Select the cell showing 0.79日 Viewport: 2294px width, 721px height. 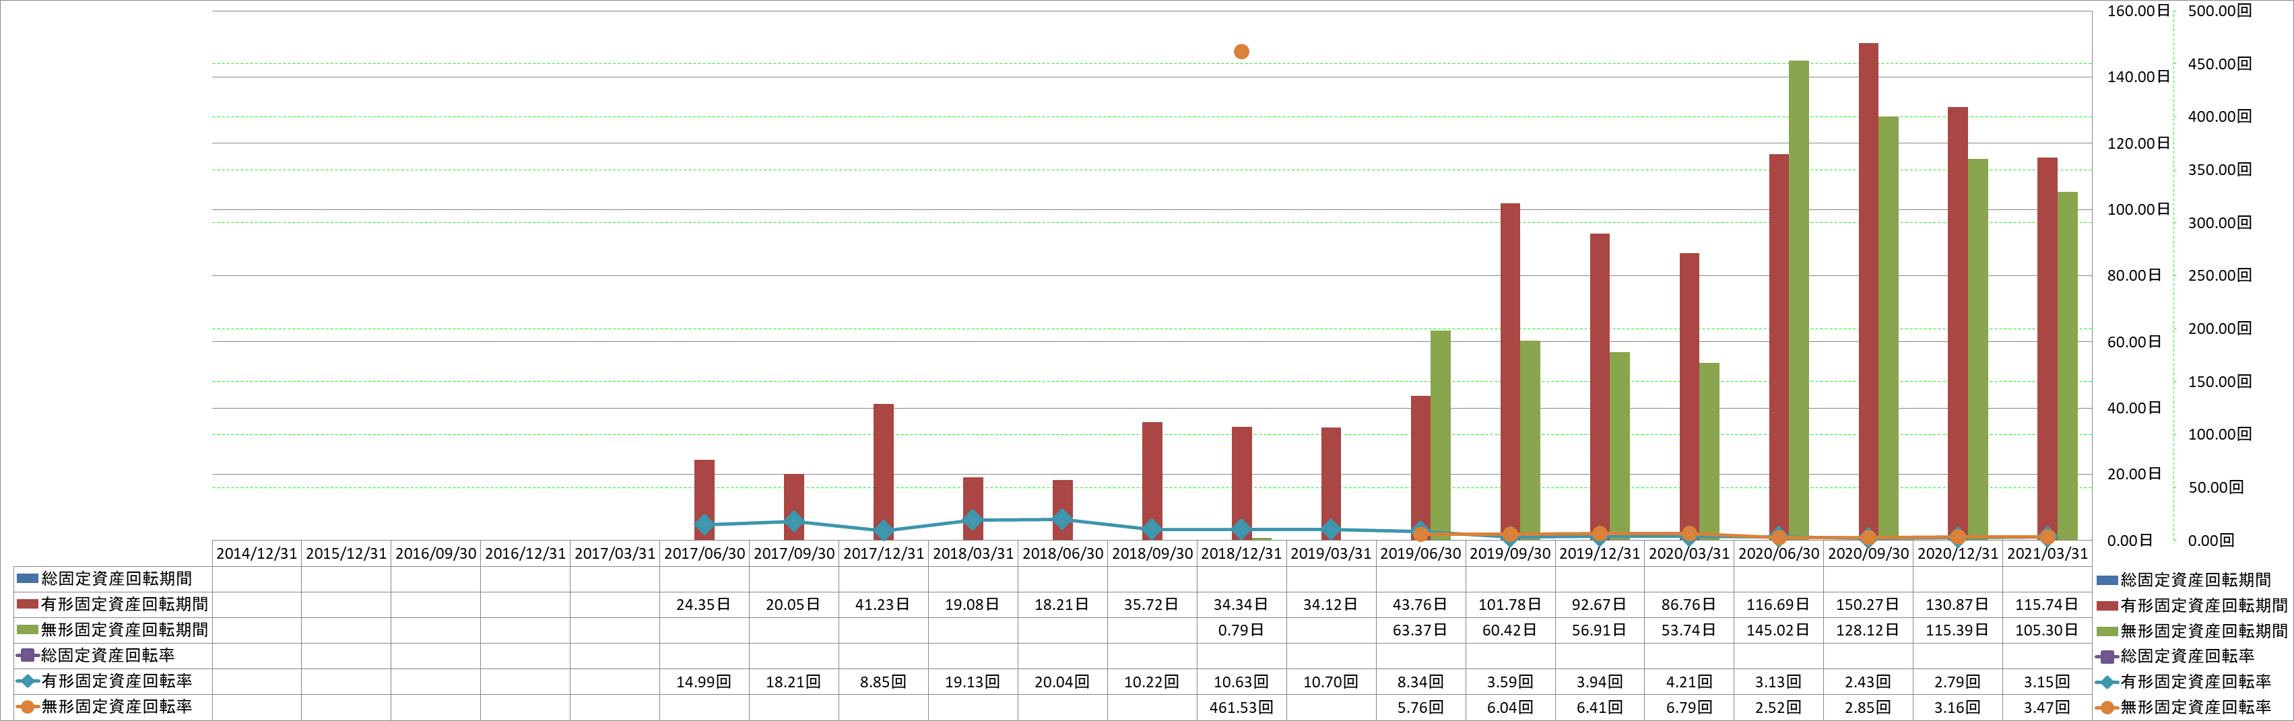pyautogui.click(x=1241, y=630)
